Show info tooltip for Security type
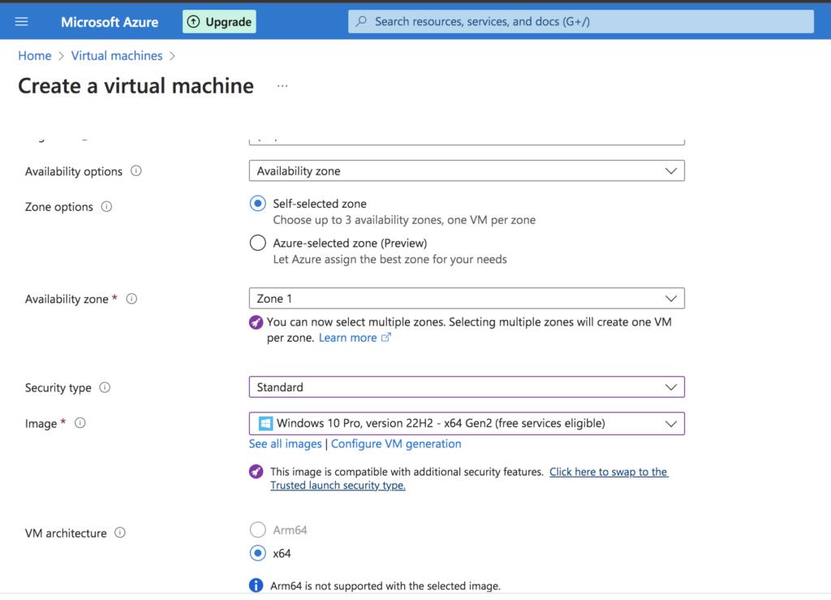 click(x=105, y=387)
